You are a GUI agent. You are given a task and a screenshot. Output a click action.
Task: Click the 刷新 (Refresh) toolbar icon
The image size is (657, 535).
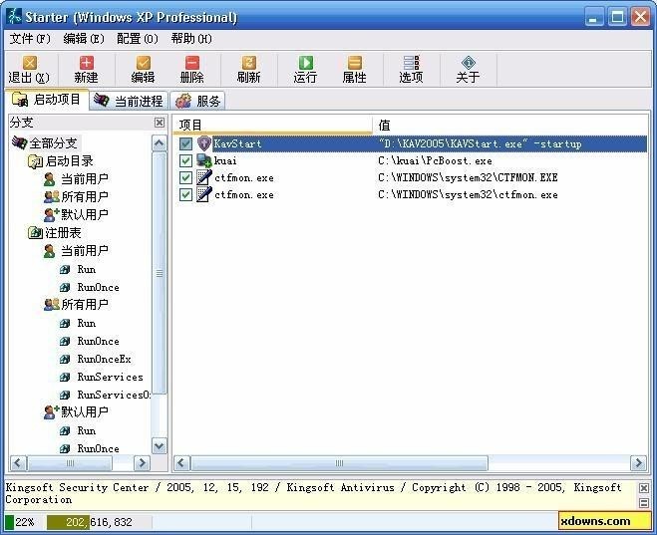[x=248, y=68]
